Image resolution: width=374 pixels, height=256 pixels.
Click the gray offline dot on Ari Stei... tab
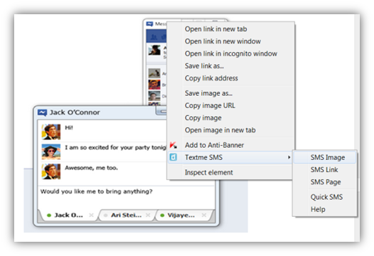106,215
